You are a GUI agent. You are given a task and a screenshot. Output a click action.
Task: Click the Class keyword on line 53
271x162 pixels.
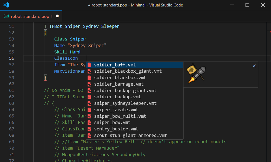tap(61, 39)
